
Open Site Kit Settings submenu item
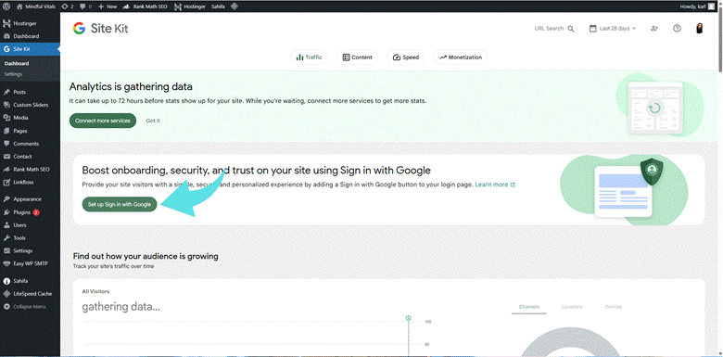click(13, 74)
